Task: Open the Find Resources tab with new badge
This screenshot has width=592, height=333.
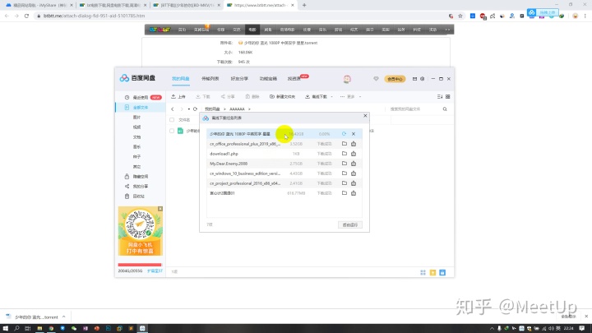Action: pos(294,79)
